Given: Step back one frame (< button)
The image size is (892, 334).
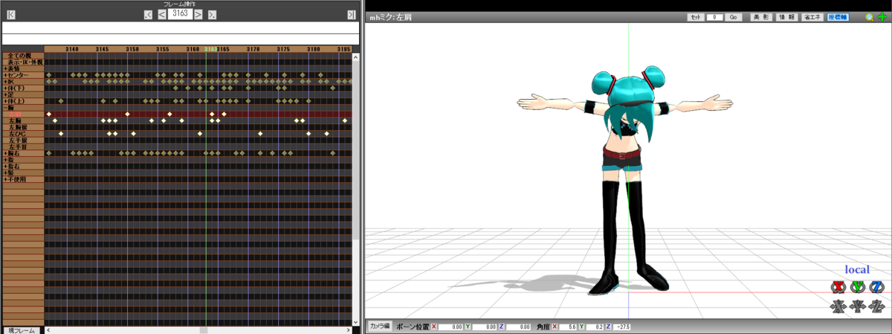Looking at the screenshot, I should (x=161, y=14).
